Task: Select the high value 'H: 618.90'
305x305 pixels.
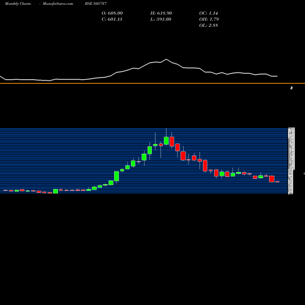Action: click(161, 13)
